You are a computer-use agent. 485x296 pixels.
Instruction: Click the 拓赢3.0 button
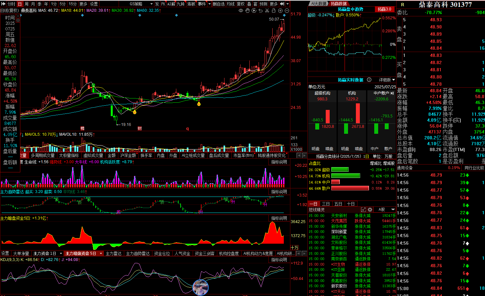click(x=384, y=9)
